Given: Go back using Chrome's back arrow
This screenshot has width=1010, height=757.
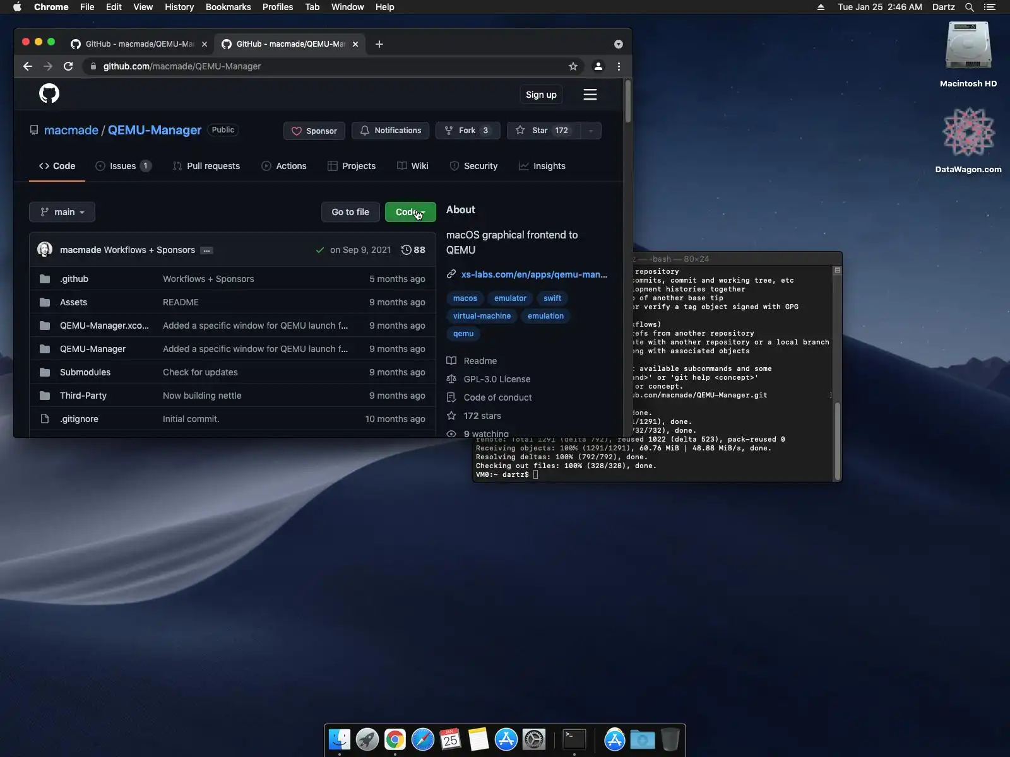Looking at the screenshot, I should coord(28,66).
